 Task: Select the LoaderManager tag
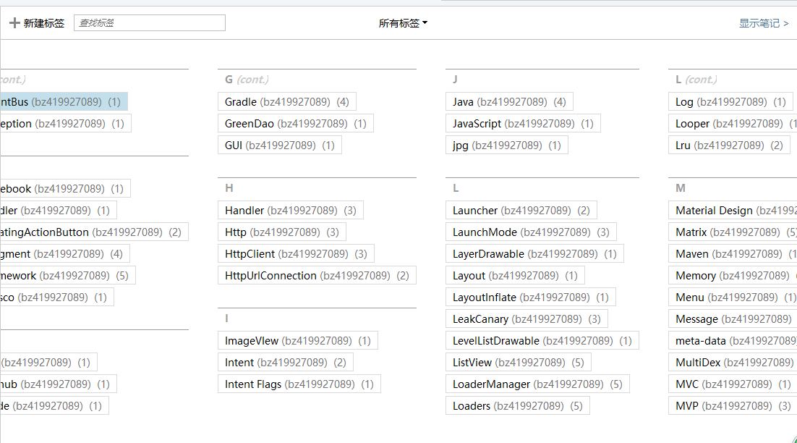pos(537,384)
